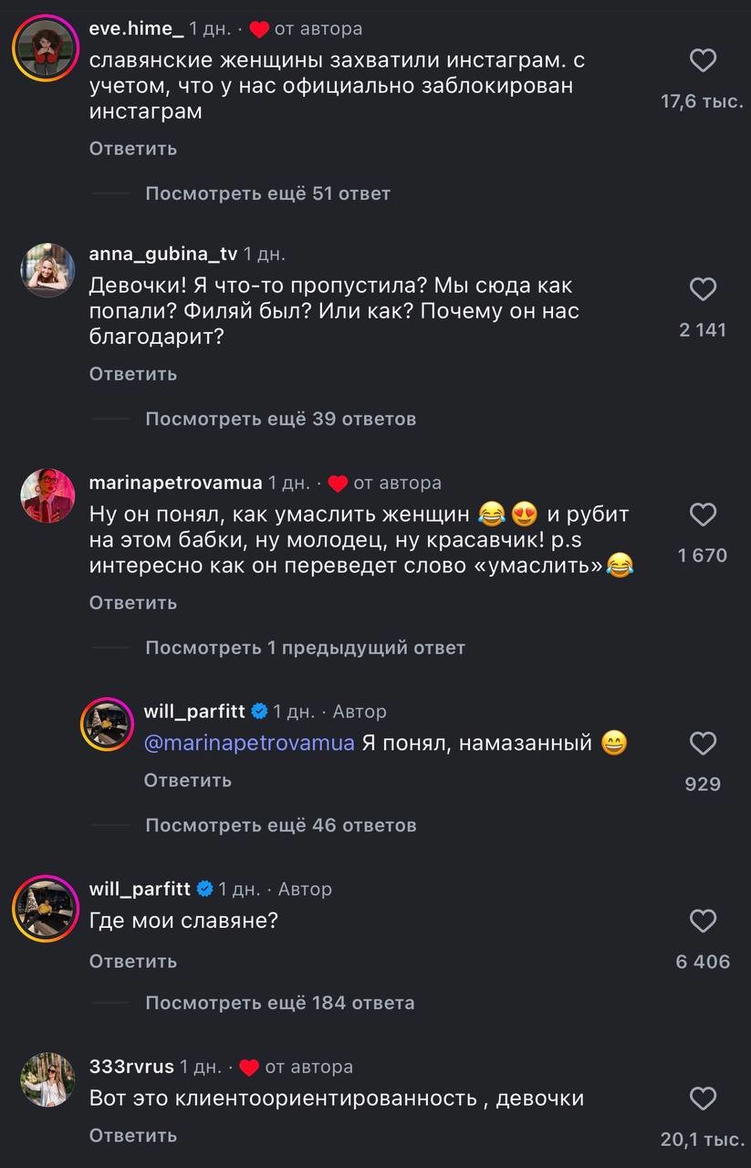This screenshot has width=751, height=1168.
Task: Like eve.hime_'s comment about Slavic women
Action: point(703,60)
